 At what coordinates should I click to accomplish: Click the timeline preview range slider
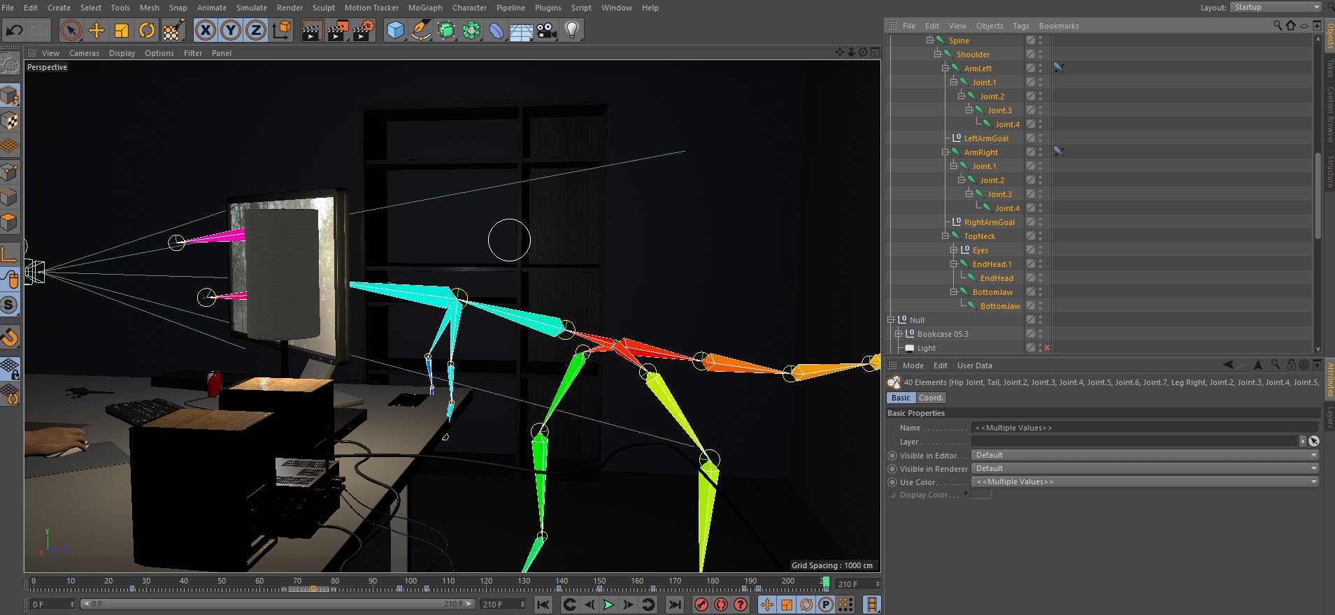pos(278,604)
